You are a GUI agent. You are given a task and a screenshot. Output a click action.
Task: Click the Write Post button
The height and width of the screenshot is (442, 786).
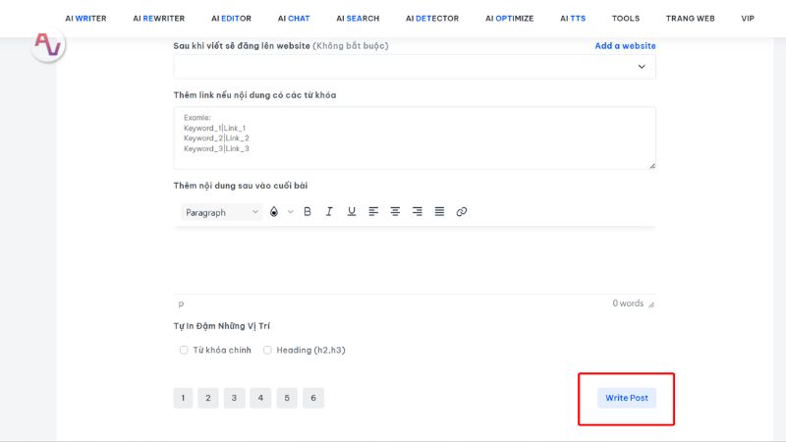coord(627,398)
